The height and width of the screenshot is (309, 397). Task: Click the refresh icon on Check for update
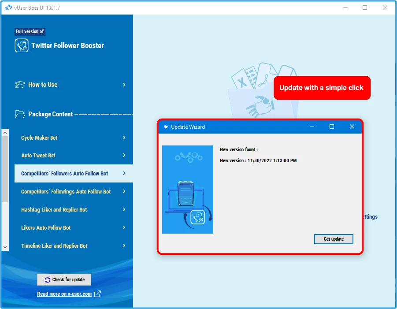click(47, 280)
